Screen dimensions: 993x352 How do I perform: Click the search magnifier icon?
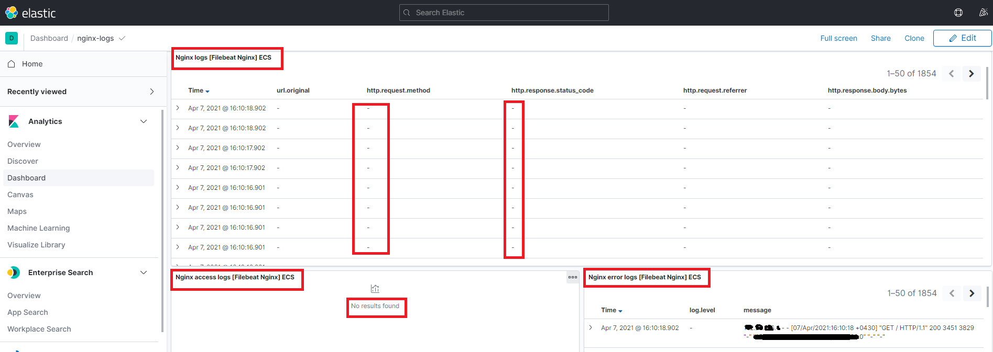(x=407, y=13)
